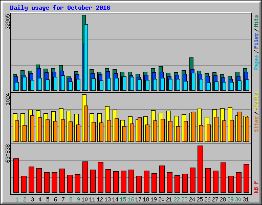Viewport: 262px width, 205px height.
Task: Click the 32905 y-axis value
Action: (x=8, y=22)
